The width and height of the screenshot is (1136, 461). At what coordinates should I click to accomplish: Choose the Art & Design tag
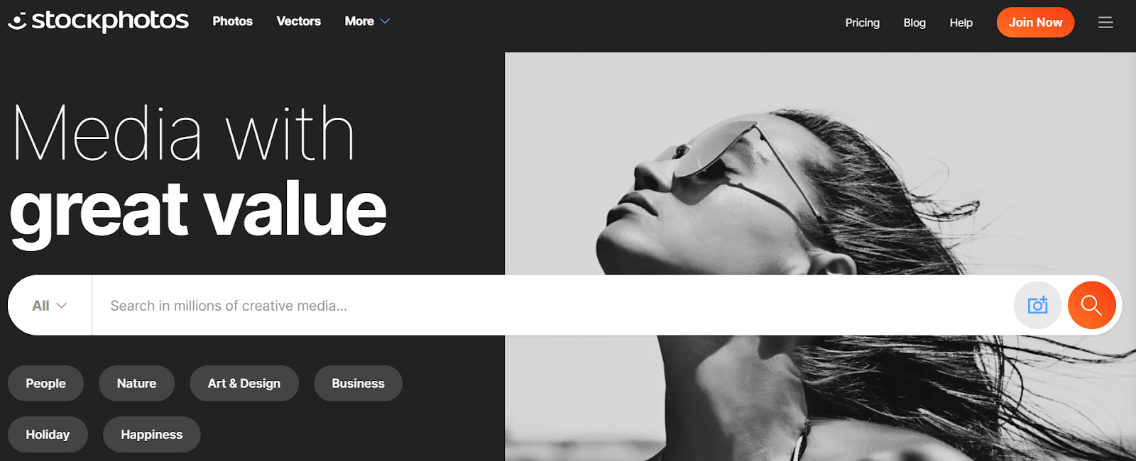pyautogui.click(x=244, y=383)
